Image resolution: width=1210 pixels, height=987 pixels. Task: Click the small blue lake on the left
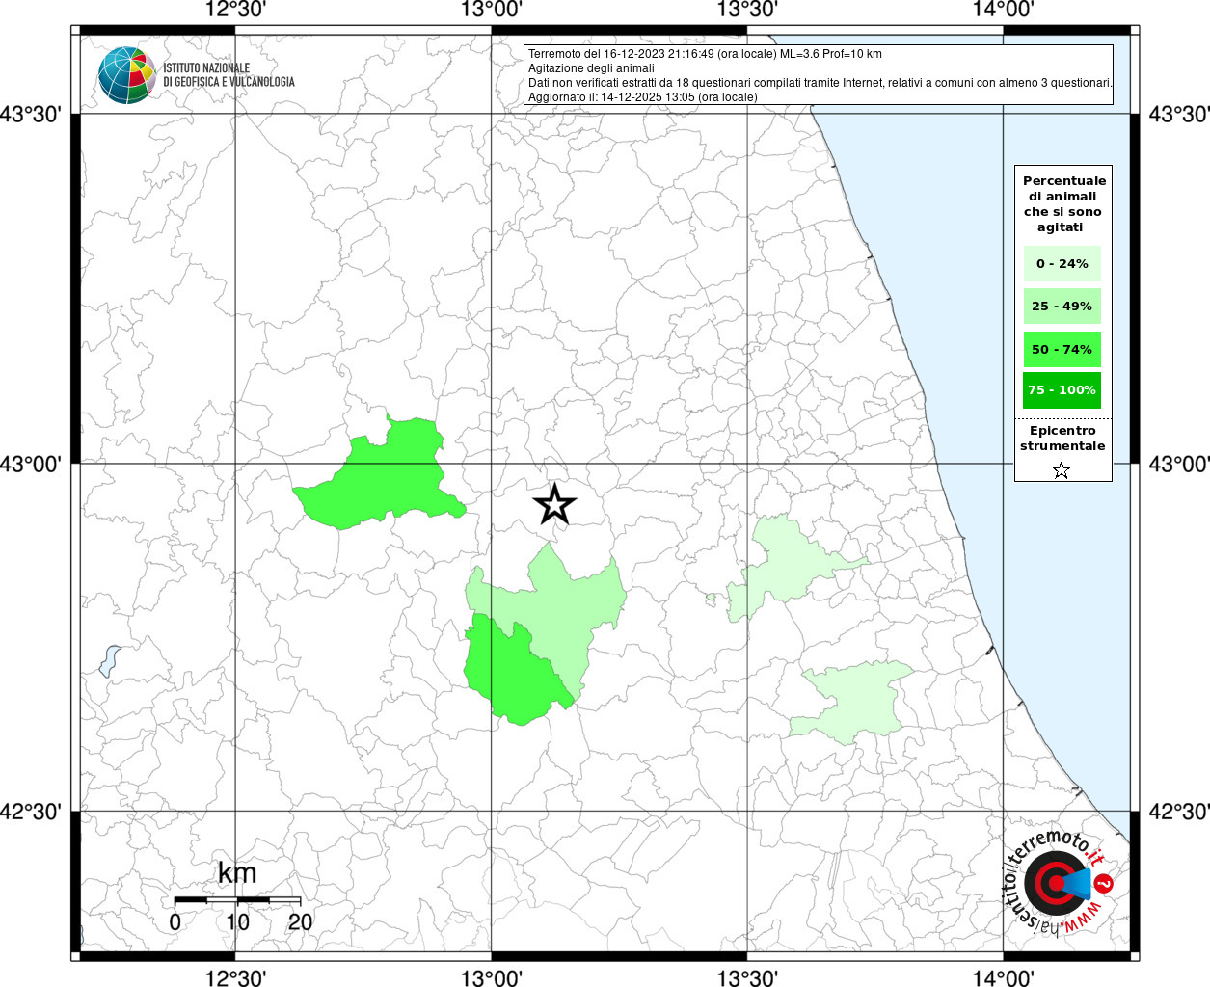click(109, 661)
